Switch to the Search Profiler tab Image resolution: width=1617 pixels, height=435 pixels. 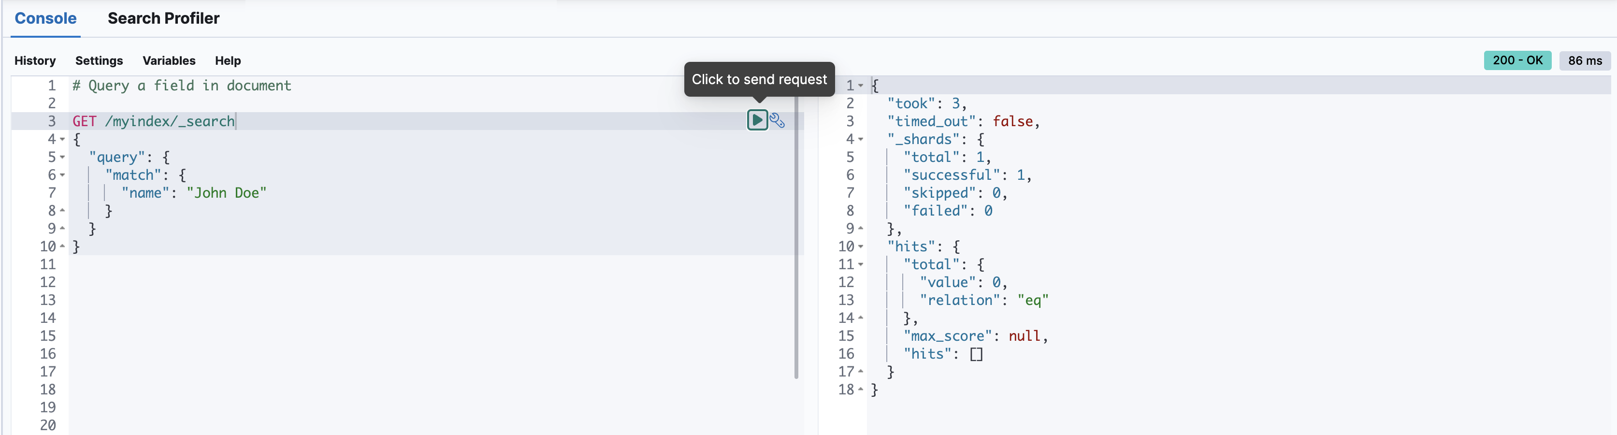click(163, 18)
